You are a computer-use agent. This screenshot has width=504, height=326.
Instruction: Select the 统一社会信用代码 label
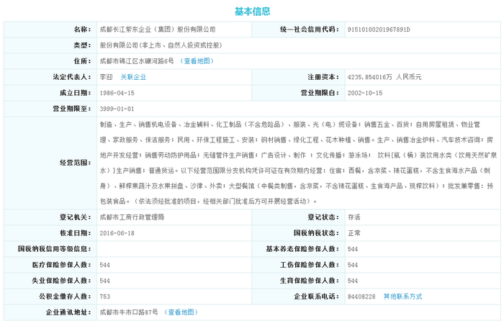[x=310, y=30]
